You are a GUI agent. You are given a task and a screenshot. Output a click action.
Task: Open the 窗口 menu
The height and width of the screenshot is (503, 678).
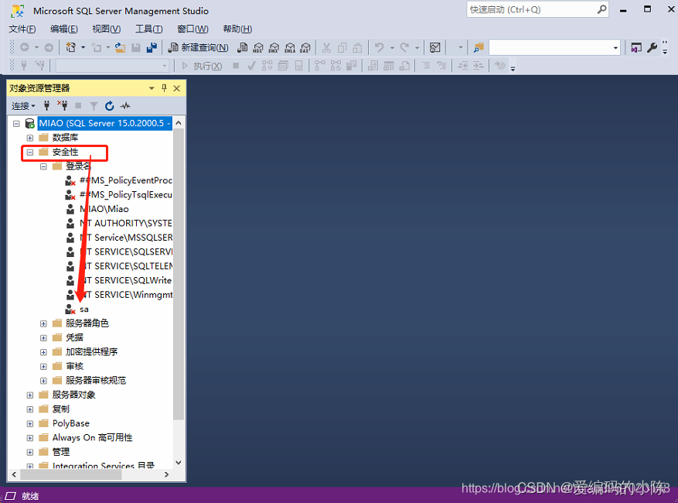[192, 29]
